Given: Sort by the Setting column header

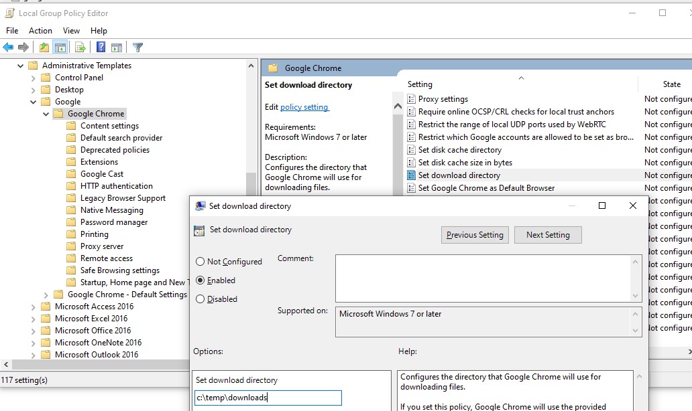Looking at the screenshot, I should click(x=420, y=84).
